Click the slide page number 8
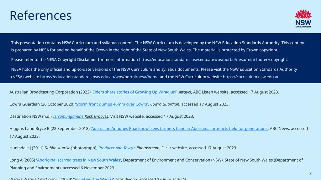Screen dimensions: 321x180 coord(310,173)
